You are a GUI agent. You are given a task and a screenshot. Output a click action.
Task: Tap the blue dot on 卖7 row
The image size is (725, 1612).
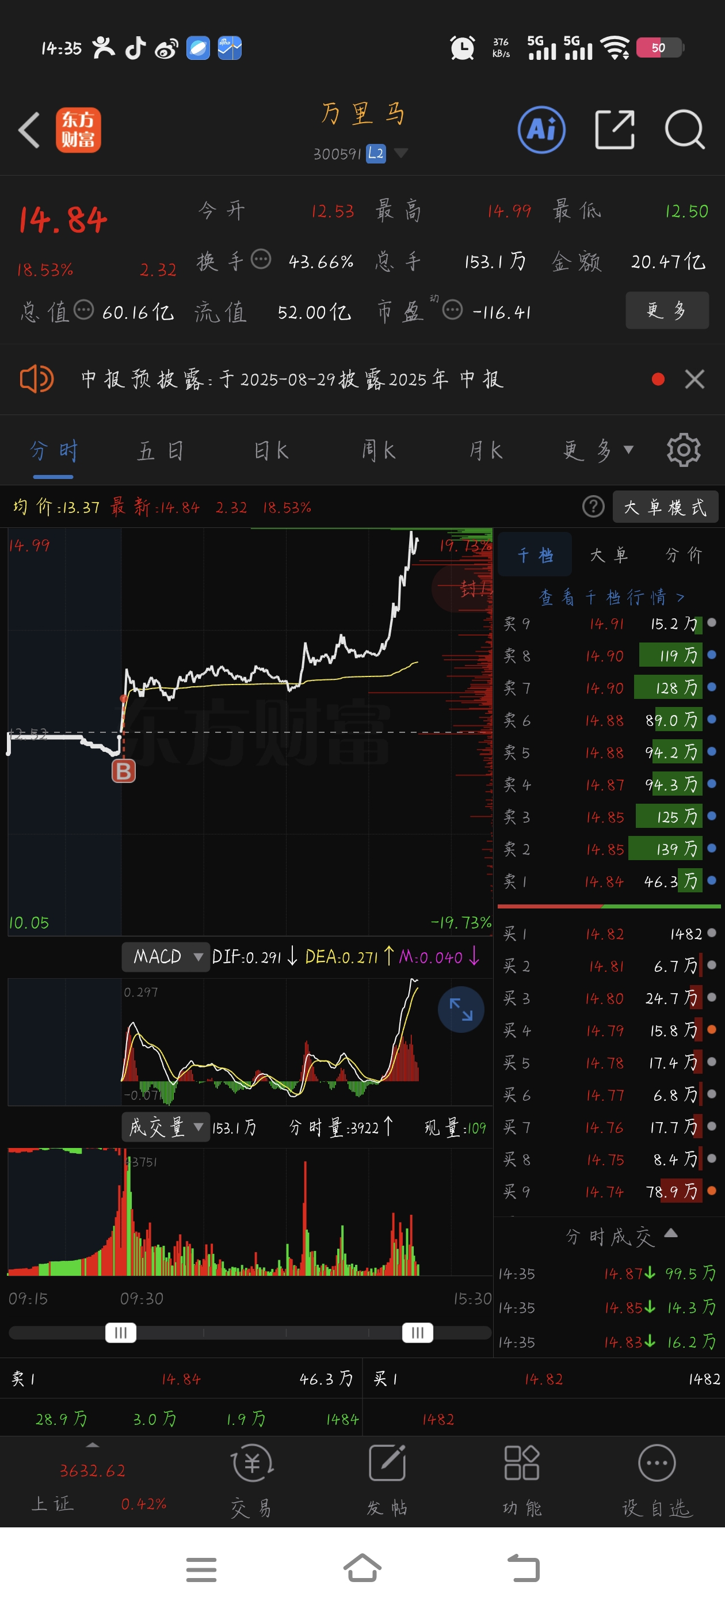tap(712, 687)
